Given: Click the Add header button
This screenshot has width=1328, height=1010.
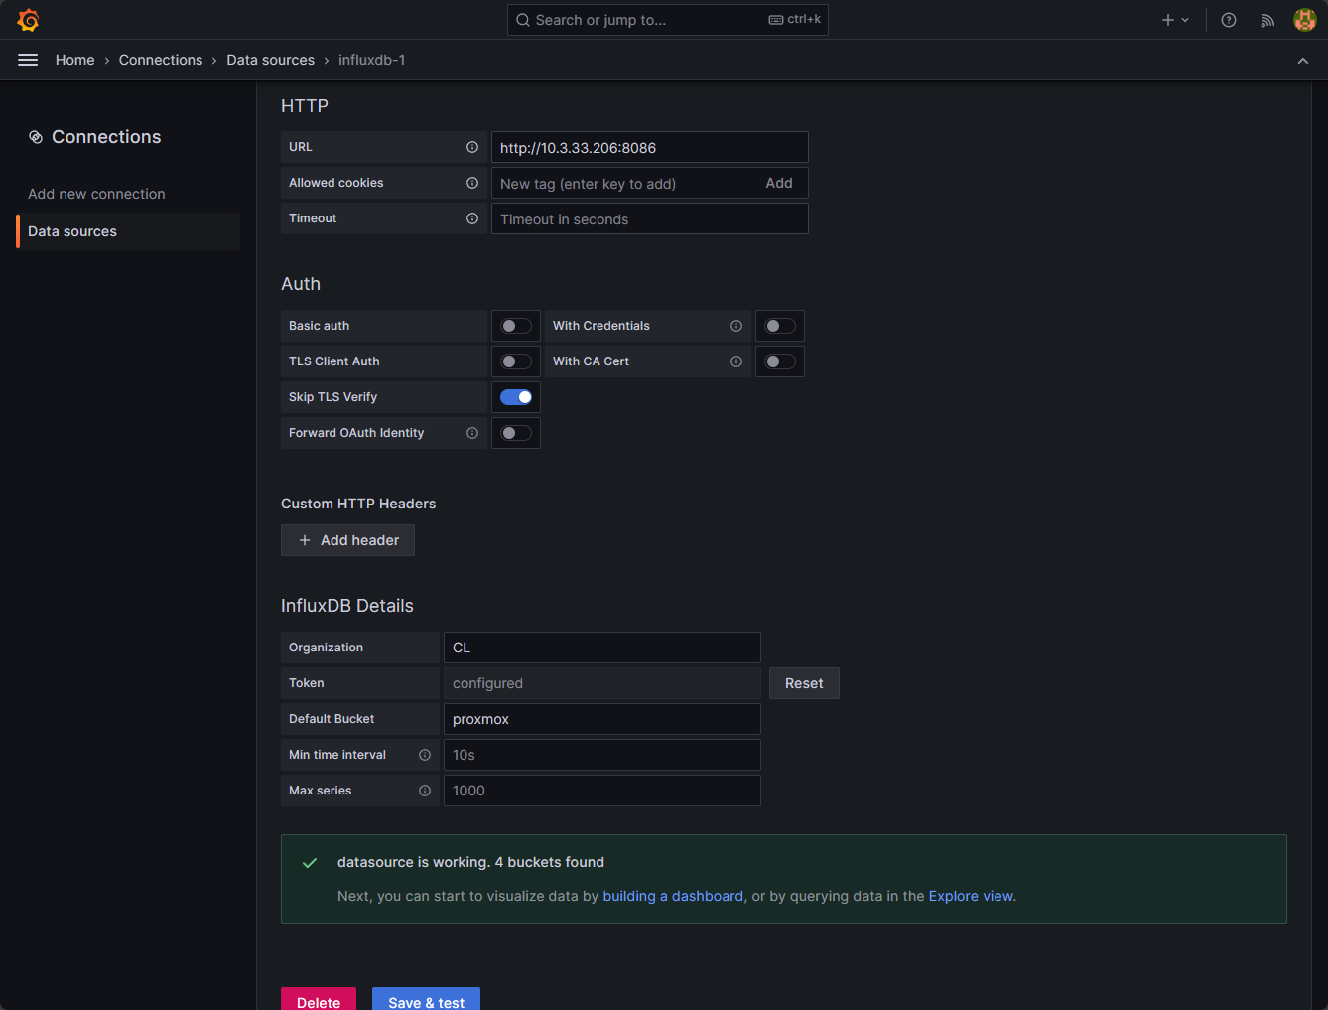Looking at the screenshot, I should coord(347,540).
